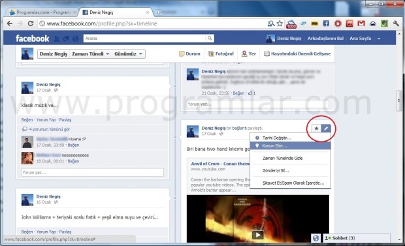Open privacy globe icon on 16 Ocak post
The width and height of the screenshot is (405, 246).
click(56, 202)
